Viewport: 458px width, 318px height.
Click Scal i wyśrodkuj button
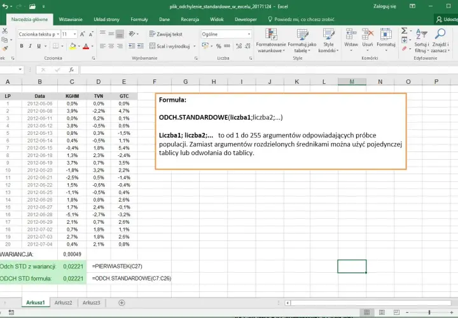pos(170,46)
